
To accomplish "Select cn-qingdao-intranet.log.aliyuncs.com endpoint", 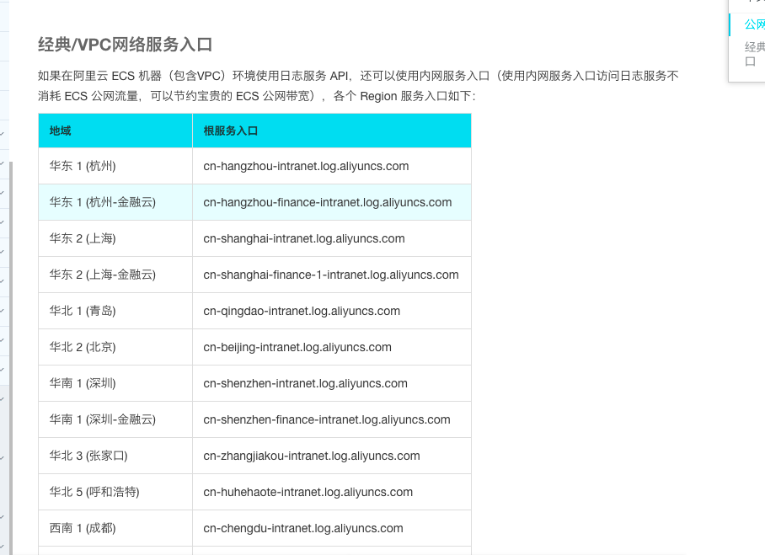I will click(302, 311).
